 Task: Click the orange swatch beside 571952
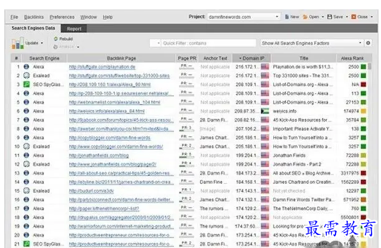click(364, 199)
